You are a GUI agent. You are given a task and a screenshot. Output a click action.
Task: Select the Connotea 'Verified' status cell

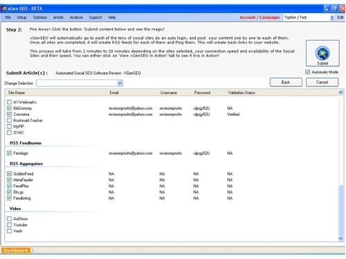pos(233,114)
